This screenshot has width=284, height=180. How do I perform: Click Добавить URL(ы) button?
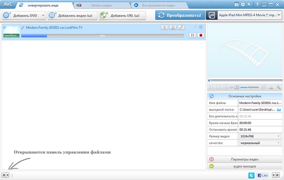pos(122,16)
